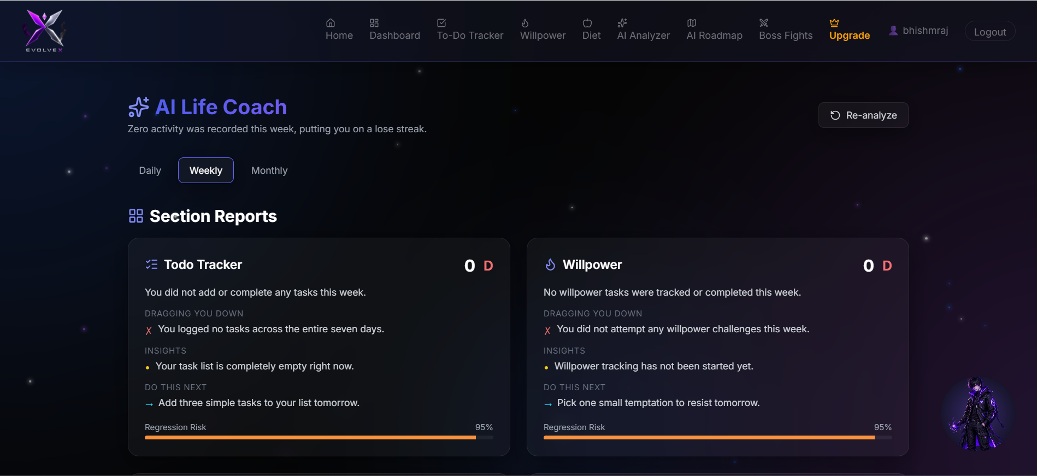
Task: Switch to the Monthly tab
Action: tap(269, 171)
